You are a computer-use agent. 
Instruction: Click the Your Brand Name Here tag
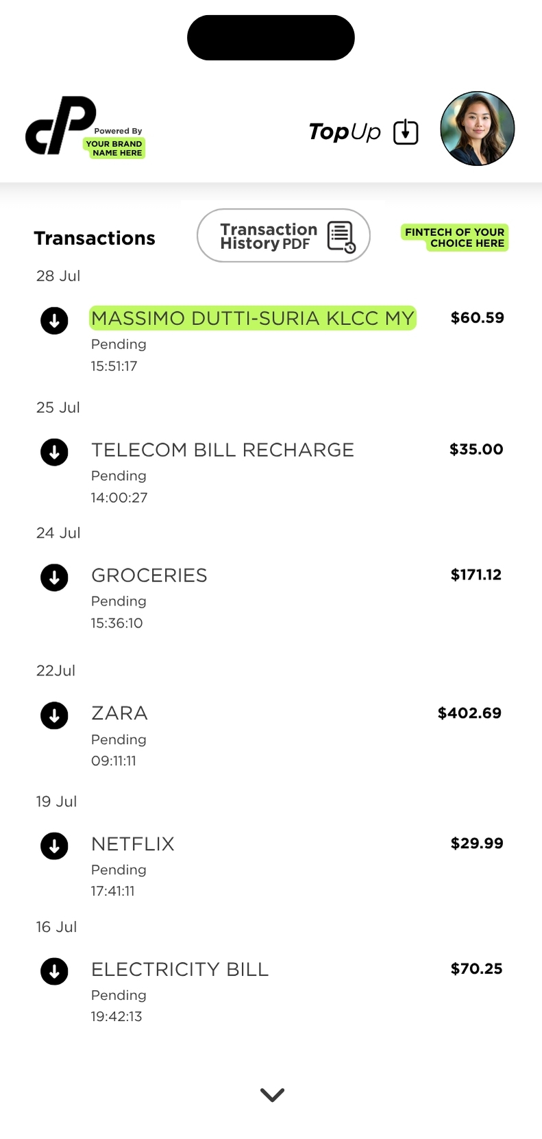114,148
